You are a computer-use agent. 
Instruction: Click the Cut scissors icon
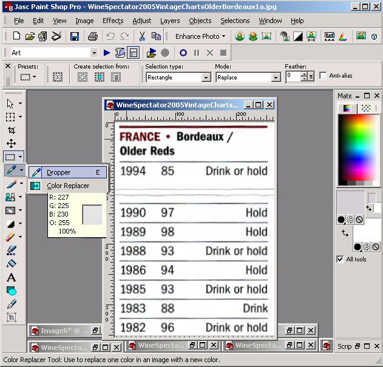pos(143,36)
